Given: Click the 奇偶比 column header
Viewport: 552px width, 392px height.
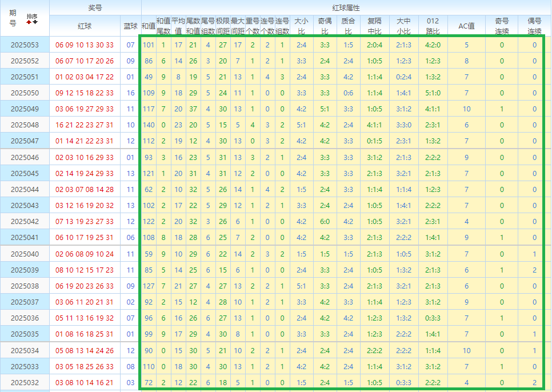Looking at the screenshot, I should [325, 26].
